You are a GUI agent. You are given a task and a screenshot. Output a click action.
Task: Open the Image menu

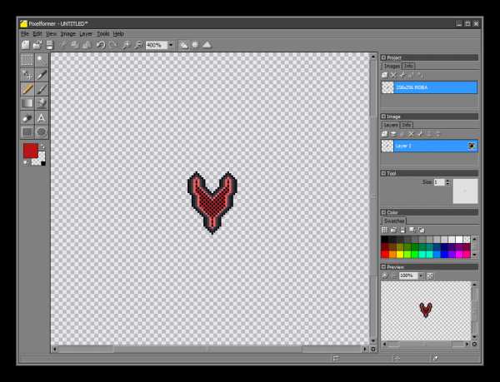(68, 34)
